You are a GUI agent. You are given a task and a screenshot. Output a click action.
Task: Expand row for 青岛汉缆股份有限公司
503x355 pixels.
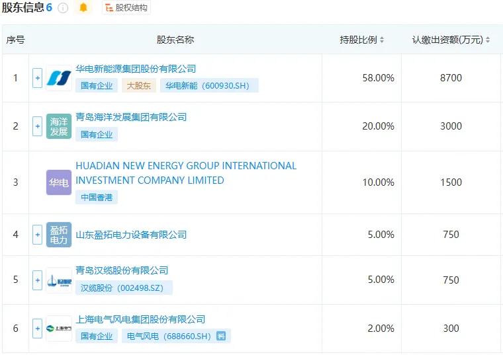pos(38,280)
